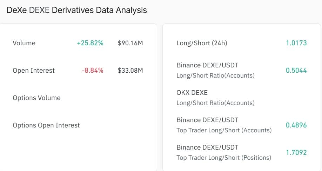Image resolution: width=322 pixels, height=171 pixels.
Task: Click the Top Trader Long/Short (Accounts) text
Action: click(224, 130)
